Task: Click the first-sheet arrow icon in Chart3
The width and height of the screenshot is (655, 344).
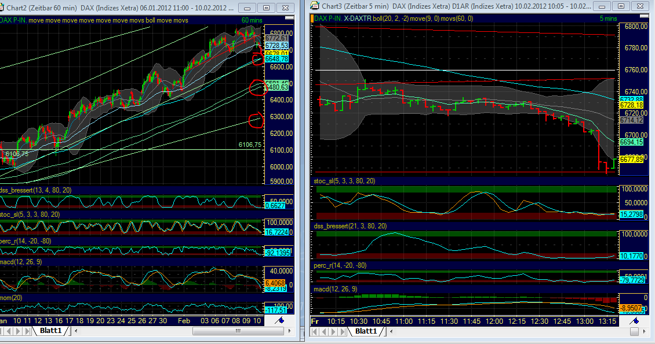Action: click(x=315, y=332)
